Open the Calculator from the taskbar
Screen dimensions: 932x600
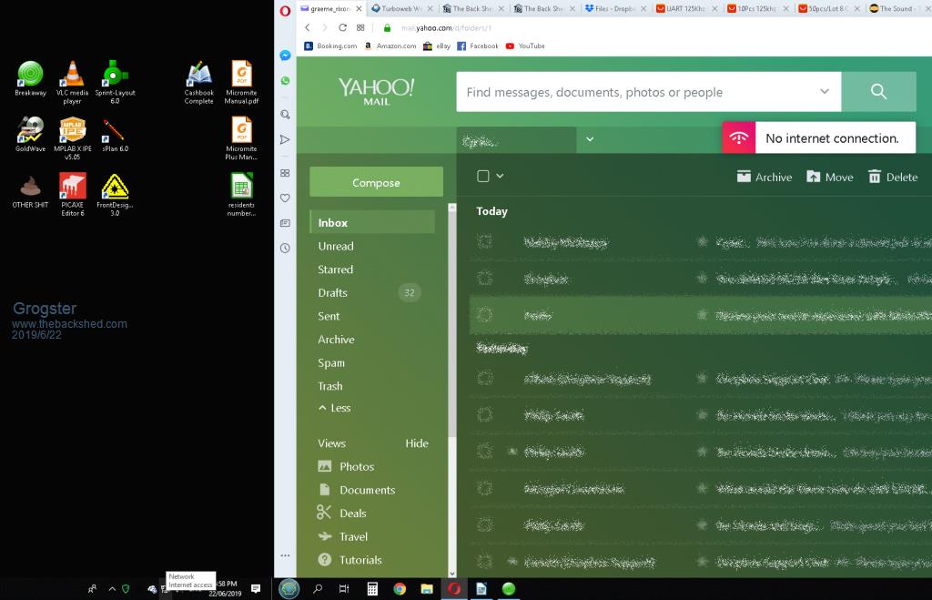coord(372,589)
